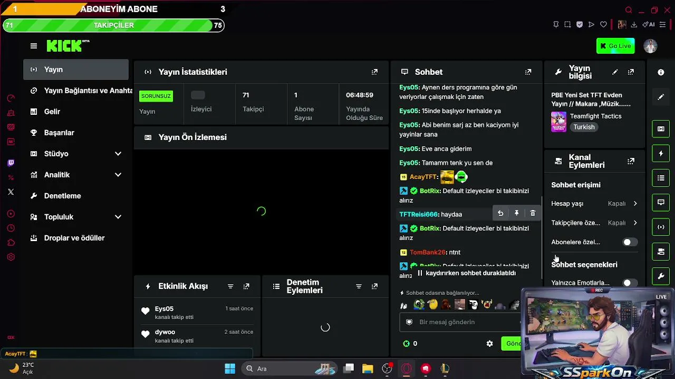The height and width of the screenshot is (379, 675).
Task: Open File Explorer from taskbar
Action: pyautogui.click(x=368, y=368)
